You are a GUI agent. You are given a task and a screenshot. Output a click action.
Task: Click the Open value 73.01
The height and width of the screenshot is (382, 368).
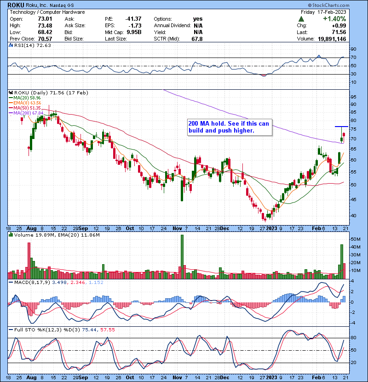45,19
